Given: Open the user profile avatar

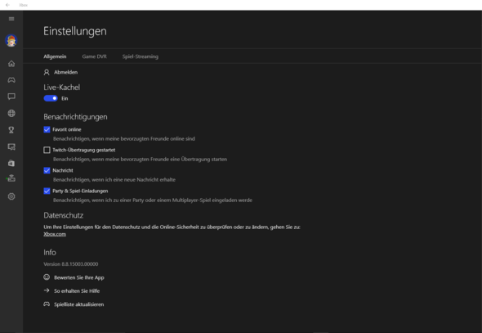Looking at the screenshot, I should [x=11, y=41].
